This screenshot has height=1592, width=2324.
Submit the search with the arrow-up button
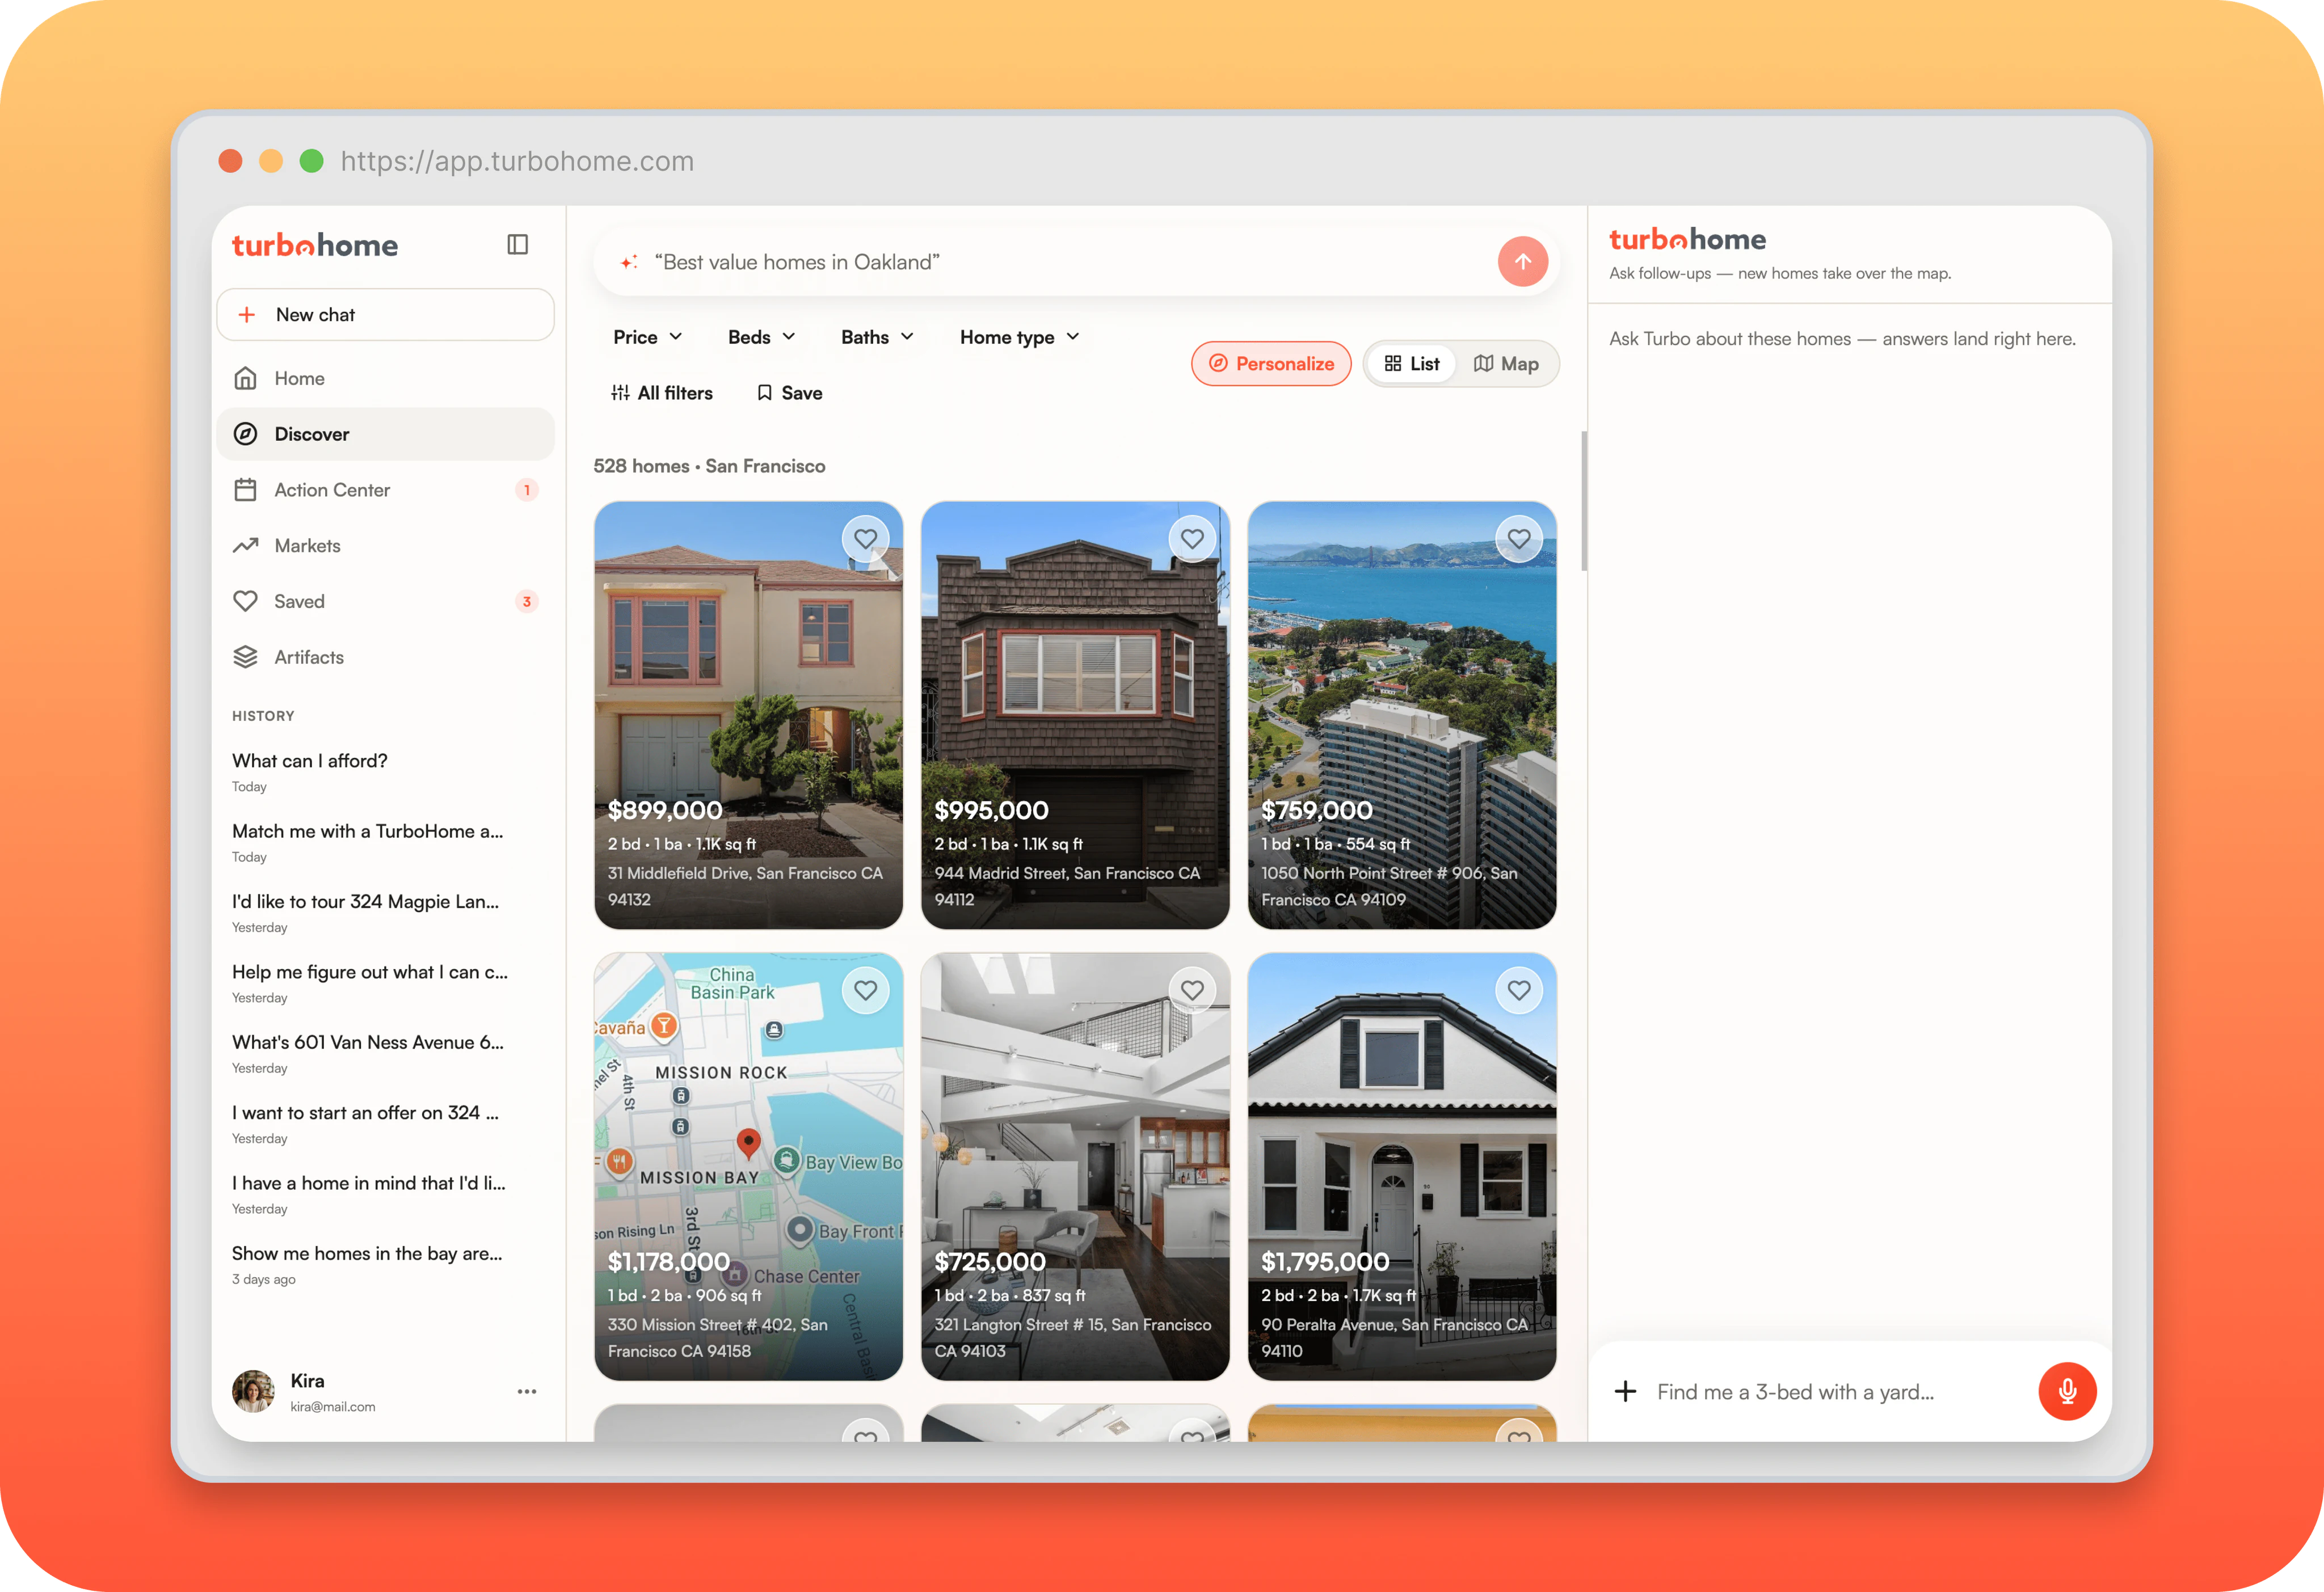click(1522, 262)
